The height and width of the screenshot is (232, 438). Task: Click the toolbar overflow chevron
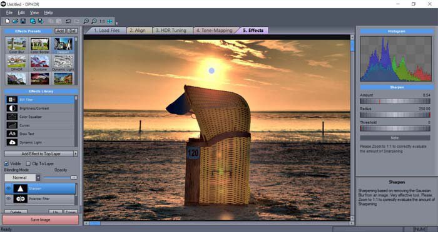116,23
